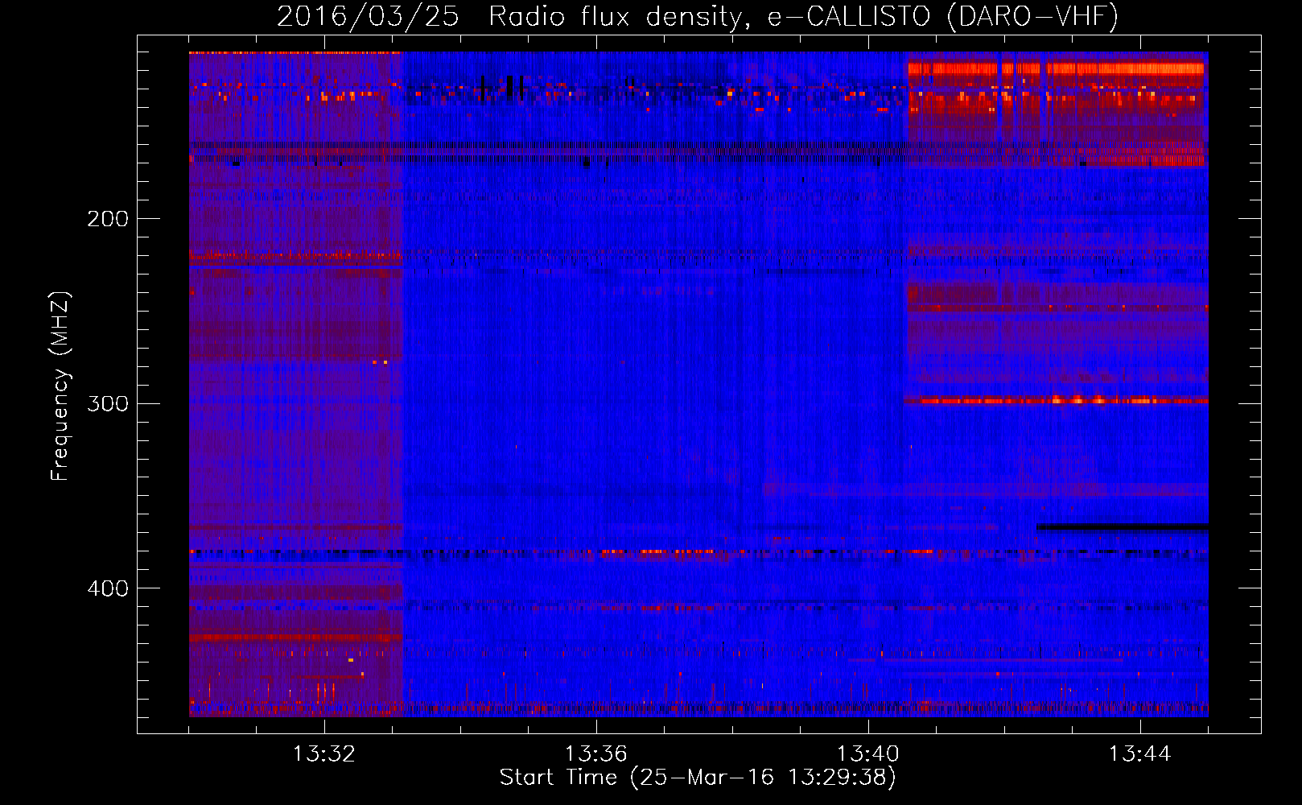
Task: Click the 13:32 time tick label
Action: coord(324,754)
